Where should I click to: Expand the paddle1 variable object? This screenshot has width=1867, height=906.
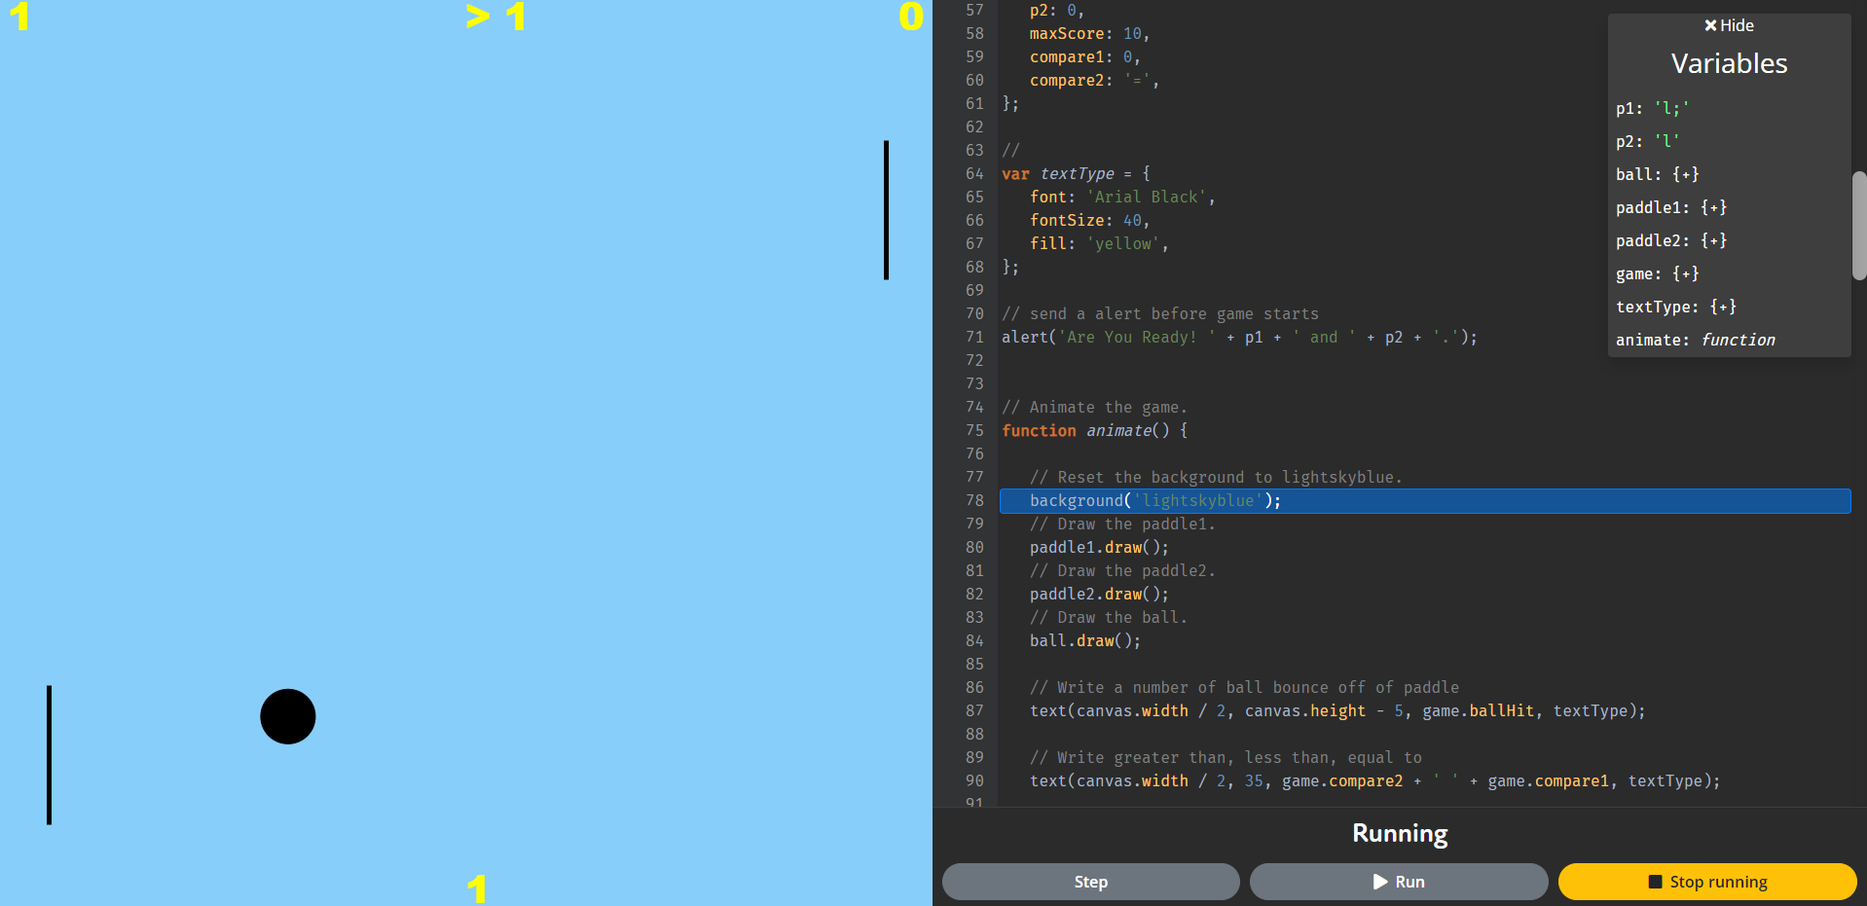(1713, 207)
